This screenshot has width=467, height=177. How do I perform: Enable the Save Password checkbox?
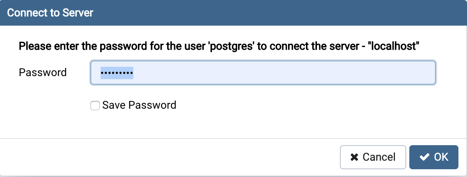point(95,105)
